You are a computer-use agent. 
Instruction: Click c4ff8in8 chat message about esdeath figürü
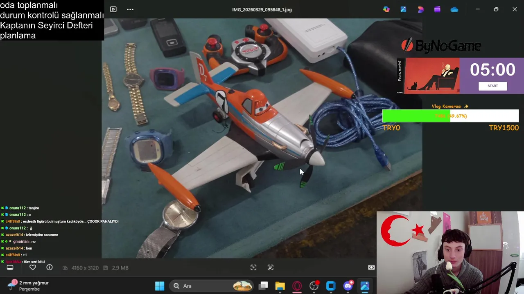[x=60, y=221]
